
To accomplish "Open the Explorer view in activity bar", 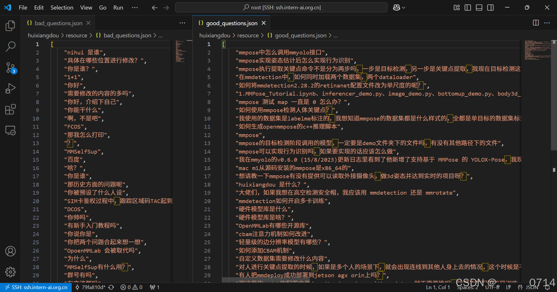I will (x=10, y=26).
